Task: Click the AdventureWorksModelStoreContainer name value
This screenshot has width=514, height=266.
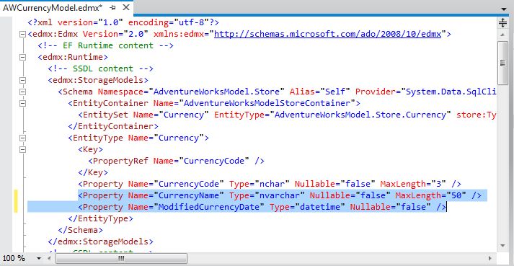Action: point(267,103)
